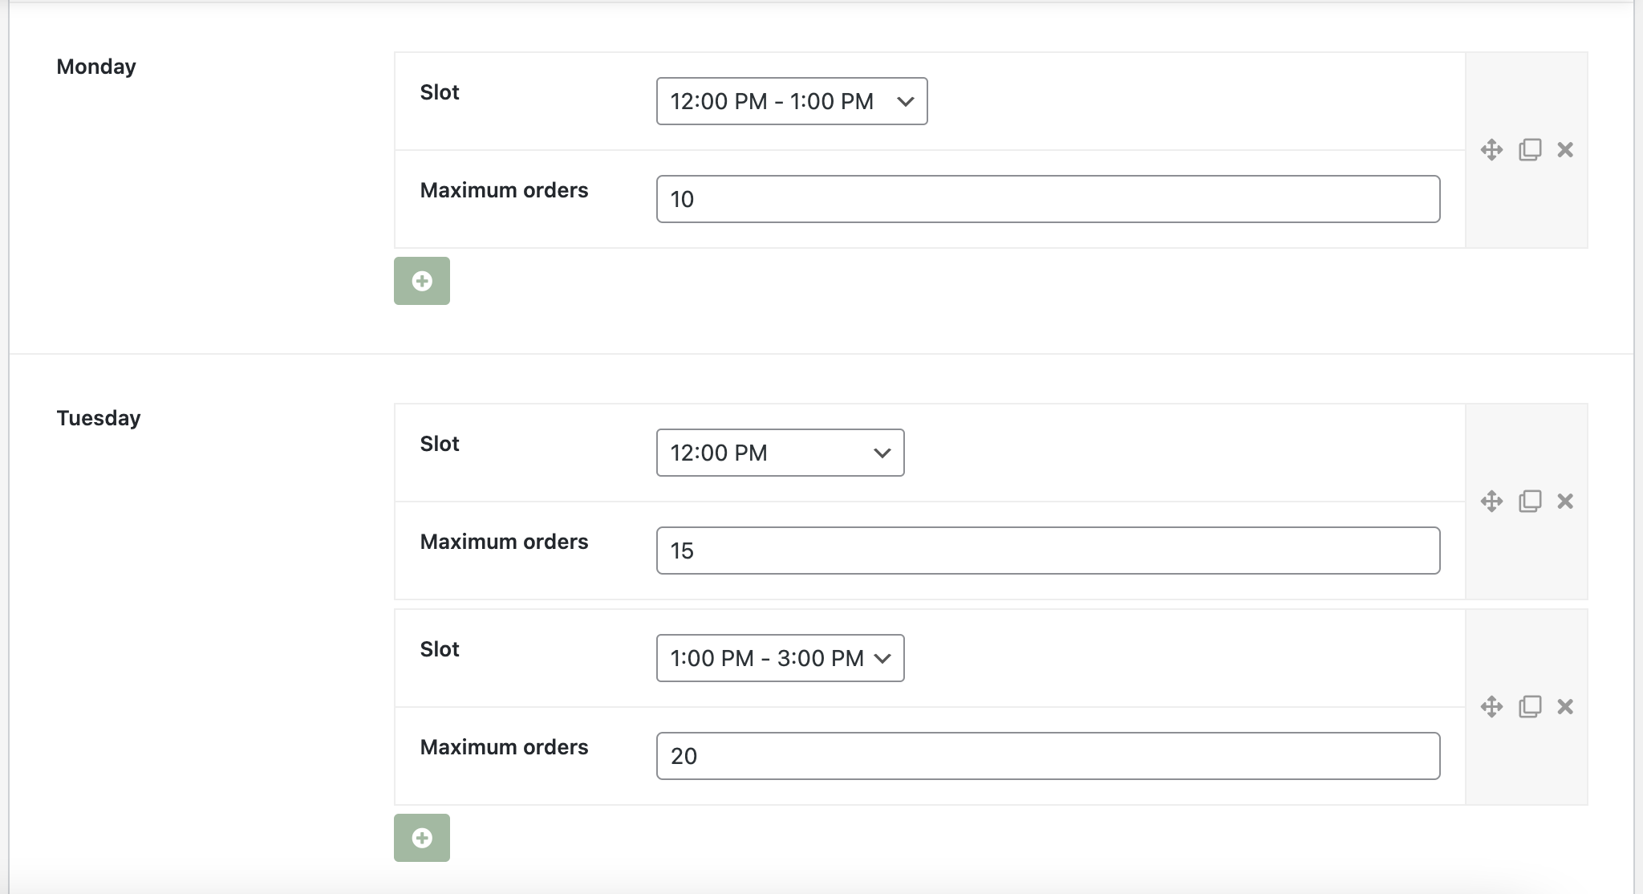Click the maximum orders field showing 15
Viewport: 1643px width, 894px height.
(x=1048, y=551)
